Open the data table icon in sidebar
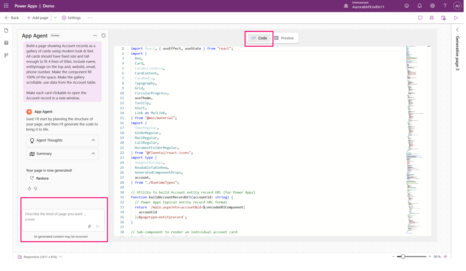The width and height of the screenshot is (466, 271). pos(6,43)
